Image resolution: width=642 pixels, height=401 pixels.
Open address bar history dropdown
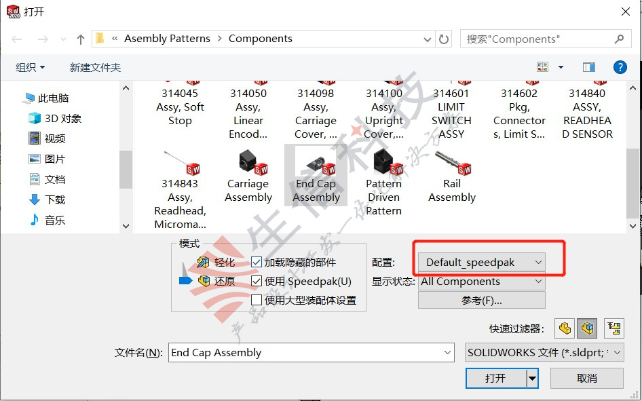click(x=427, y=39)
